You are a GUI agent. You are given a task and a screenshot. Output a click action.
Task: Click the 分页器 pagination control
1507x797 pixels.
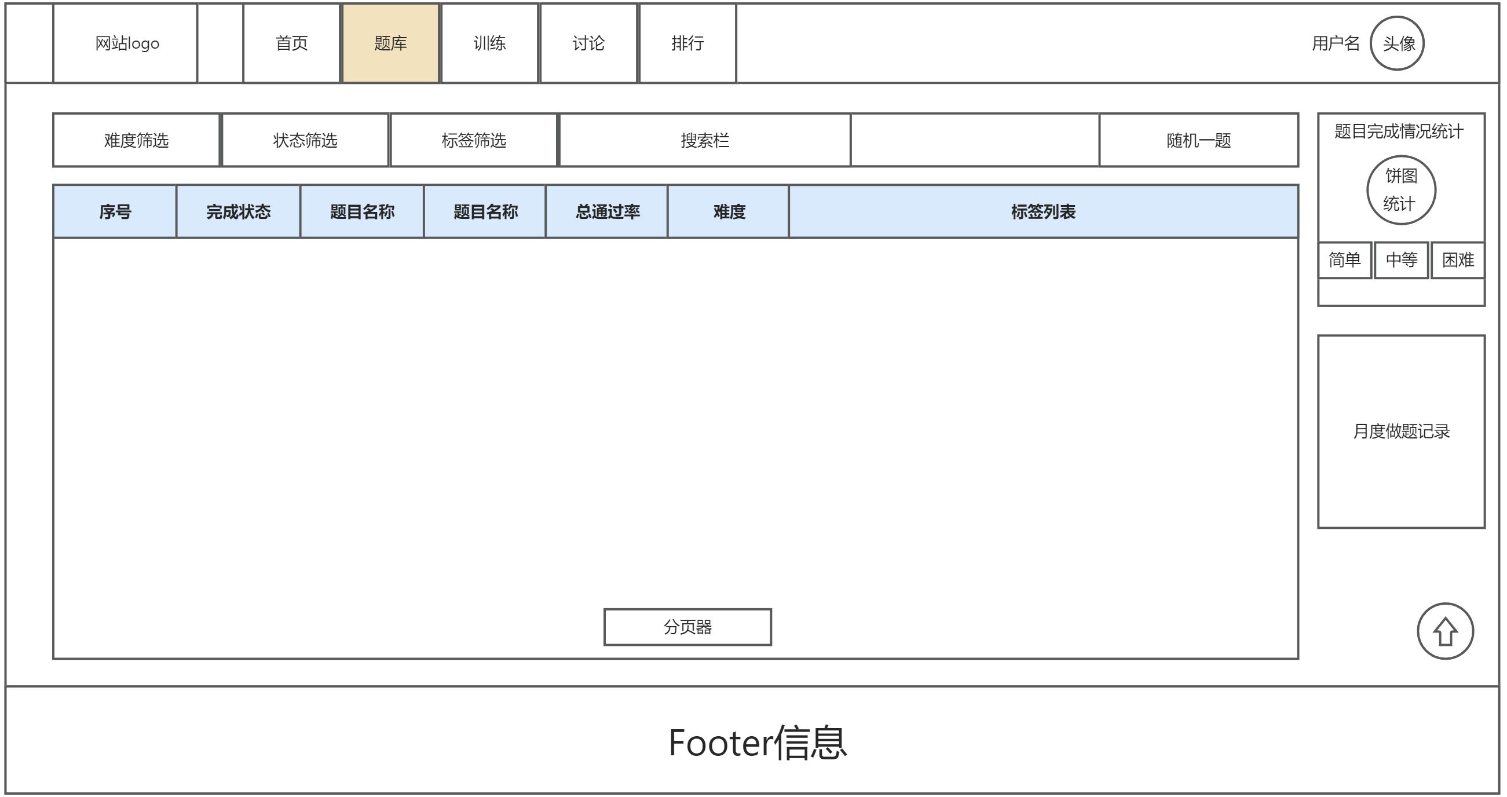687,627
